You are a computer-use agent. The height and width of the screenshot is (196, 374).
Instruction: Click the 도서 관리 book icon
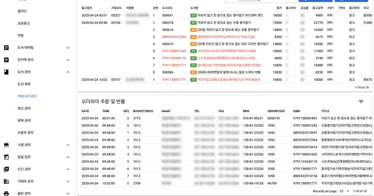click(6, 72)
